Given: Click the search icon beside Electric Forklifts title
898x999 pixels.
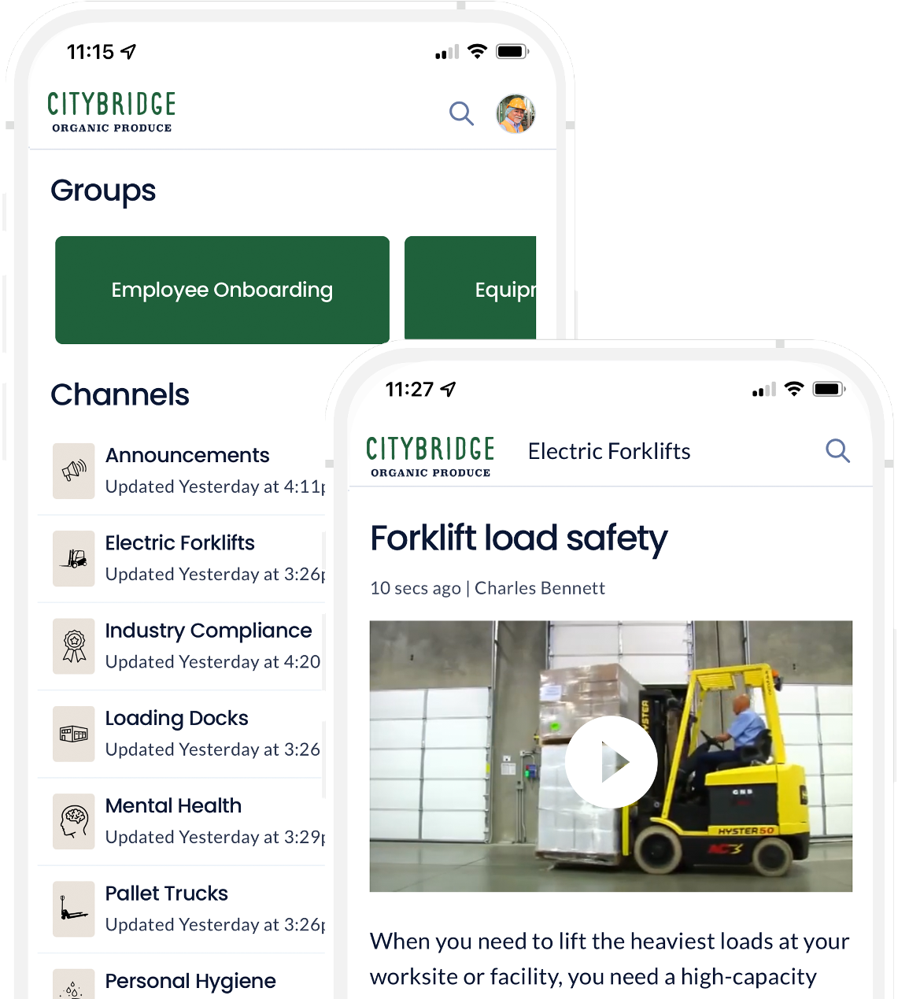Looking at the screenshot, I should (837, 451).
